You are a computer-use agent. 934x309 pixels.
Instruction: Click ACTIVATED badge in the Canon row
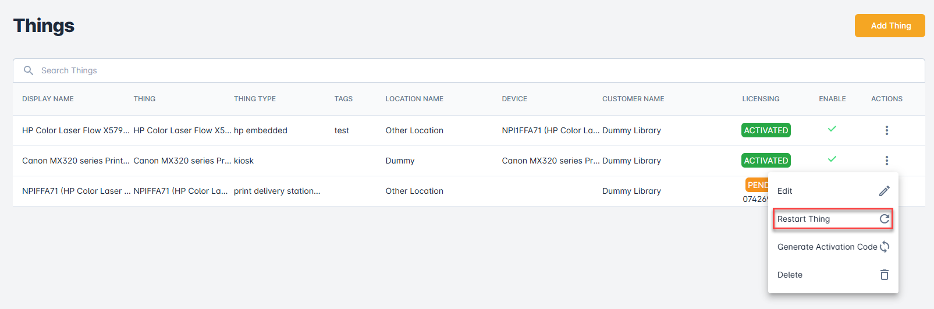[x=766, y=161]
